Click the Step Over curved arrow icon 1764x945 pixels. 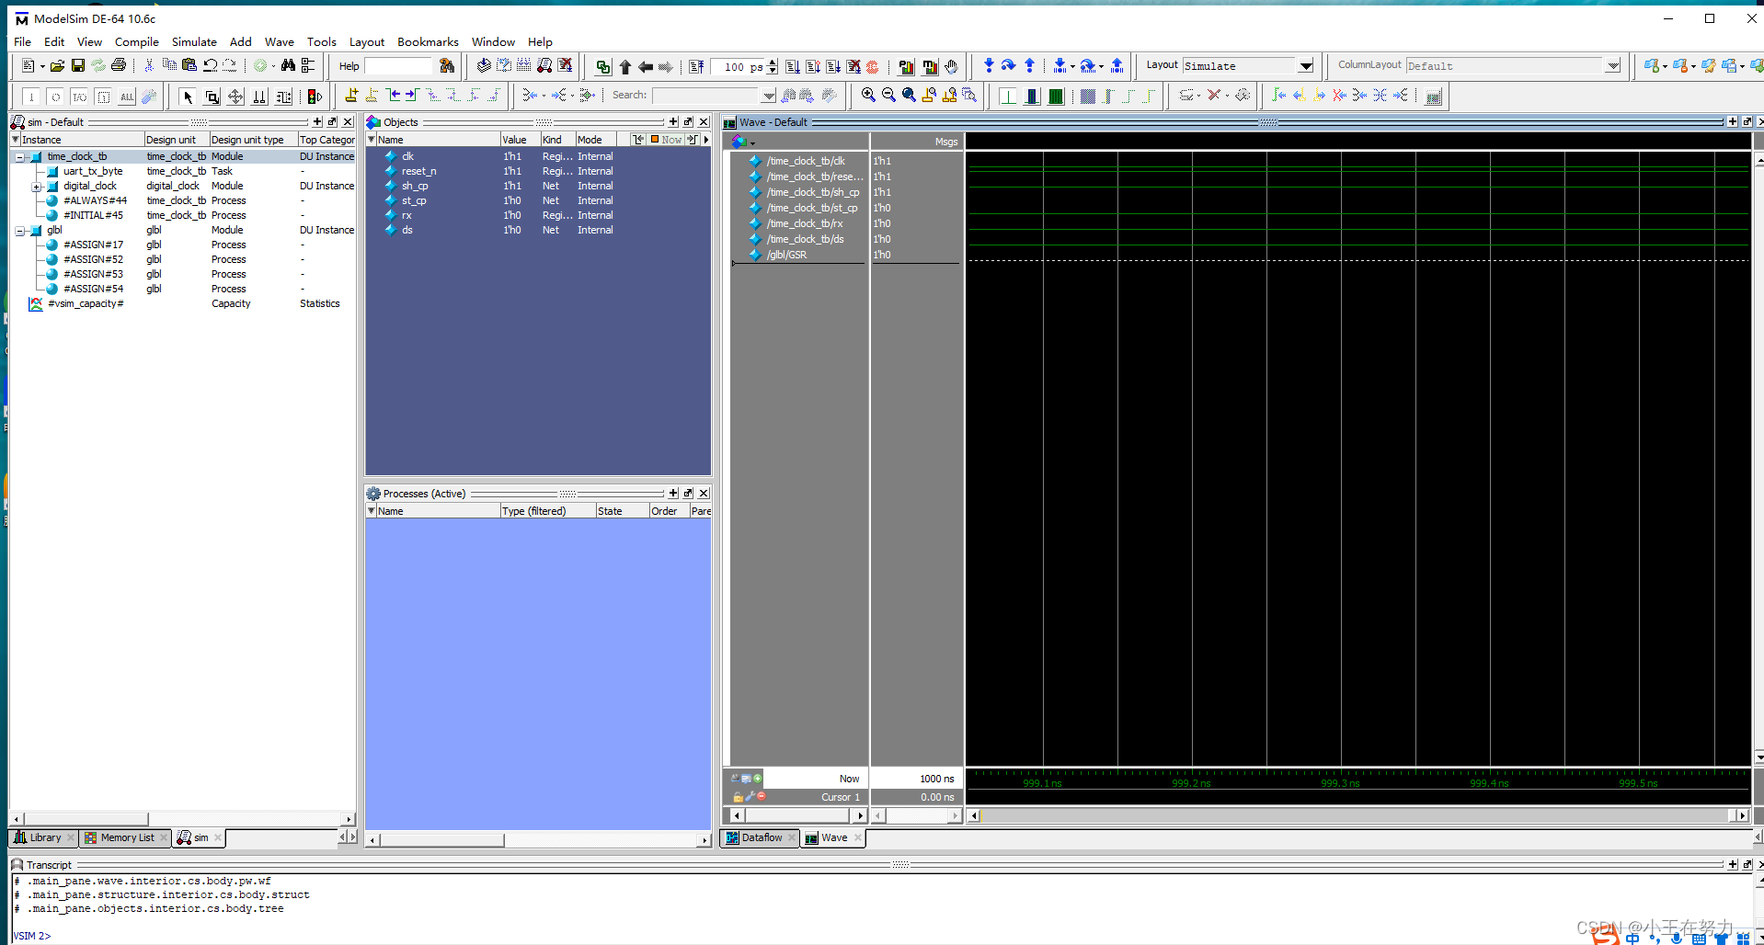coord(1009,65)
